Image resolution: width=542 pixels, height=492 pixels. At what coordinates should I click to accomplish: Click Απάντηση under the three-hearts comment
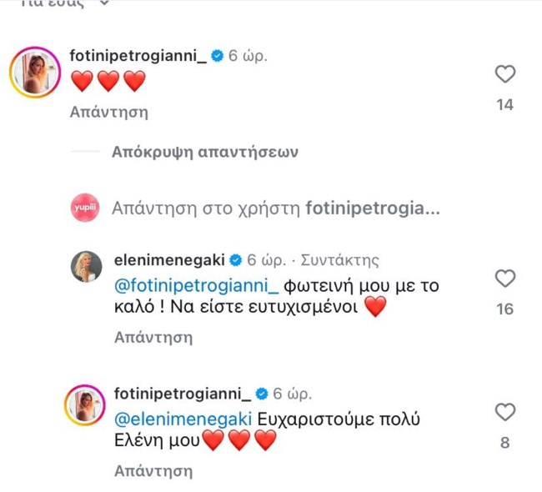[109, 112]
